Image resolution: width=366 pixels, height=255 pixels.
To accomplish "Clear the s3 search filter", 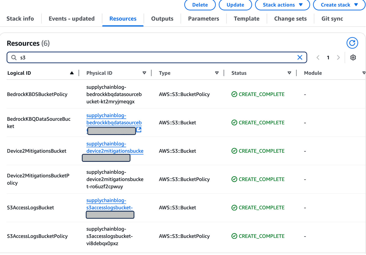I will 300,58.
